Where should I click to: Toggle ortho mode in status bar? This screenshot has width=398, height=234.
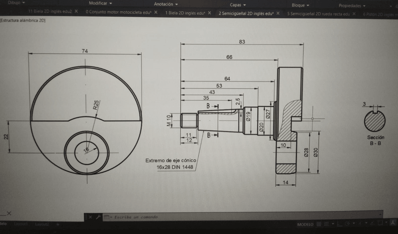(340, 224)
